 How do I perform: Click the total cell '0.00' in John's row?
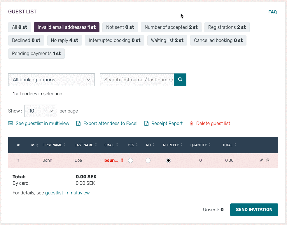[x=229, y=160]
